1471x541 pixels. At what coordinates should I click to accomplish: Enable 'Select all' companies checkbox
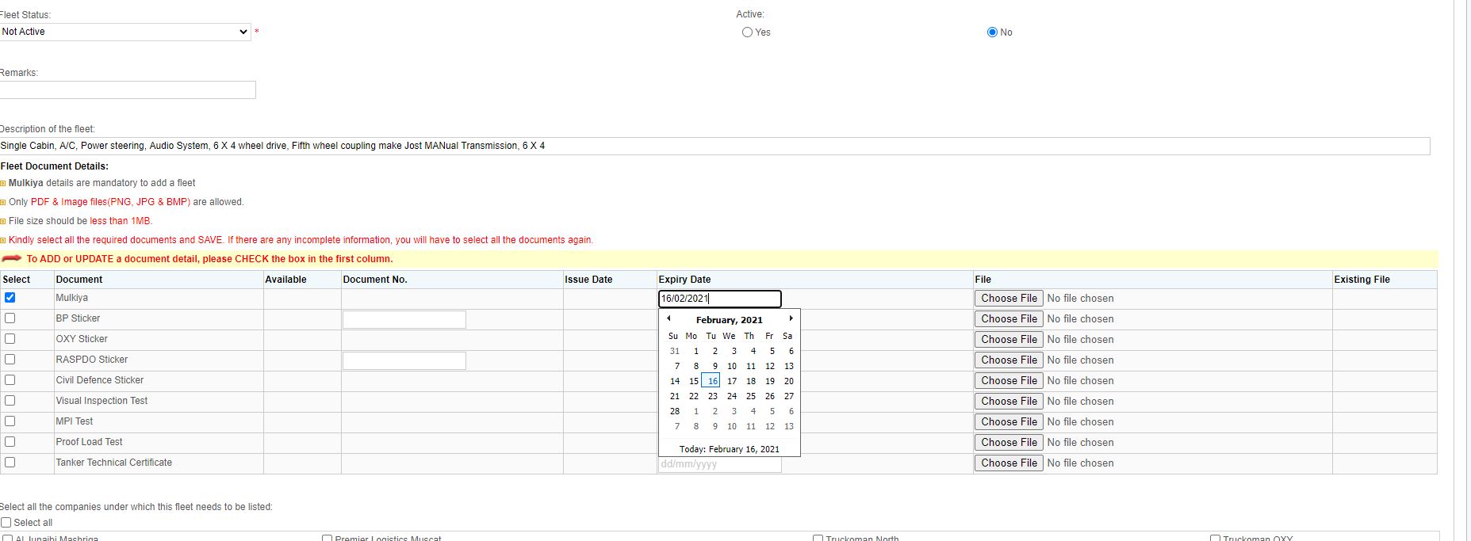[6, 523]
